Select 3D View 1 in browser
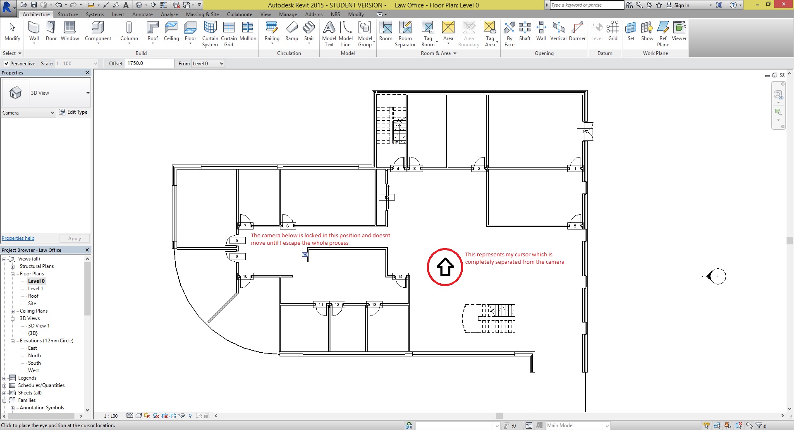 tap(39, 326)
